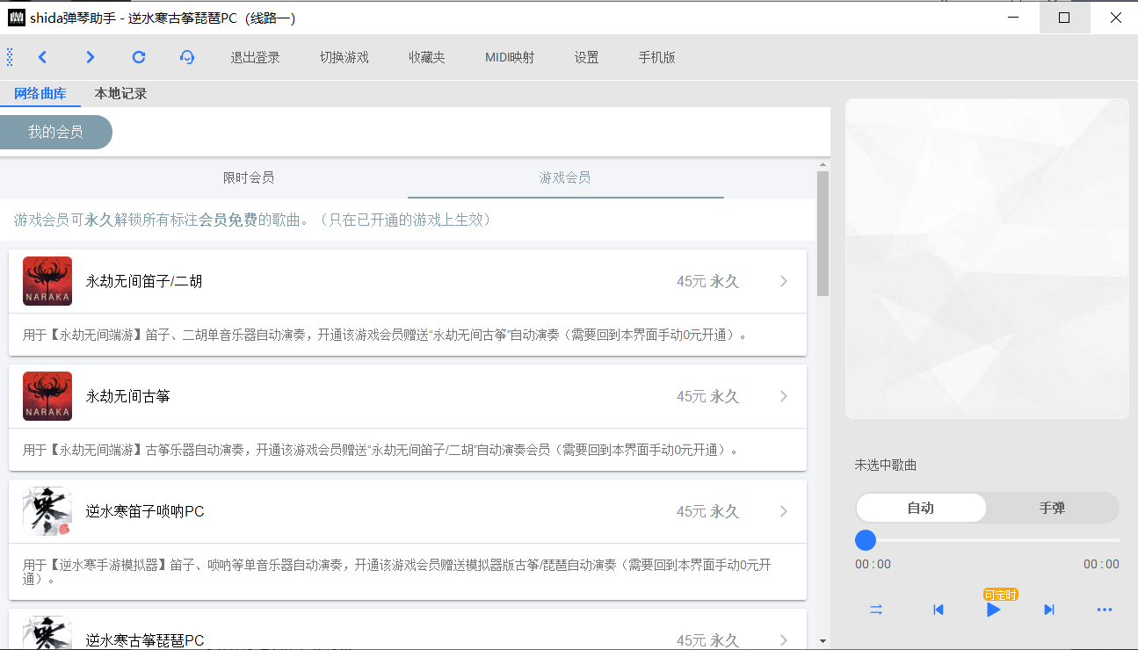Expand 逆水寒笛子唢呐PC membership chevron
The image size is (1138, 650).
tap(784, 511)
